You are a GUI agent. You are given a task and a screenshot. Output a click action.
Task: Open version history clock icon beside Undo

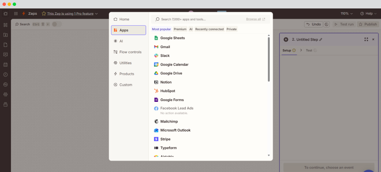coord(326,24)
